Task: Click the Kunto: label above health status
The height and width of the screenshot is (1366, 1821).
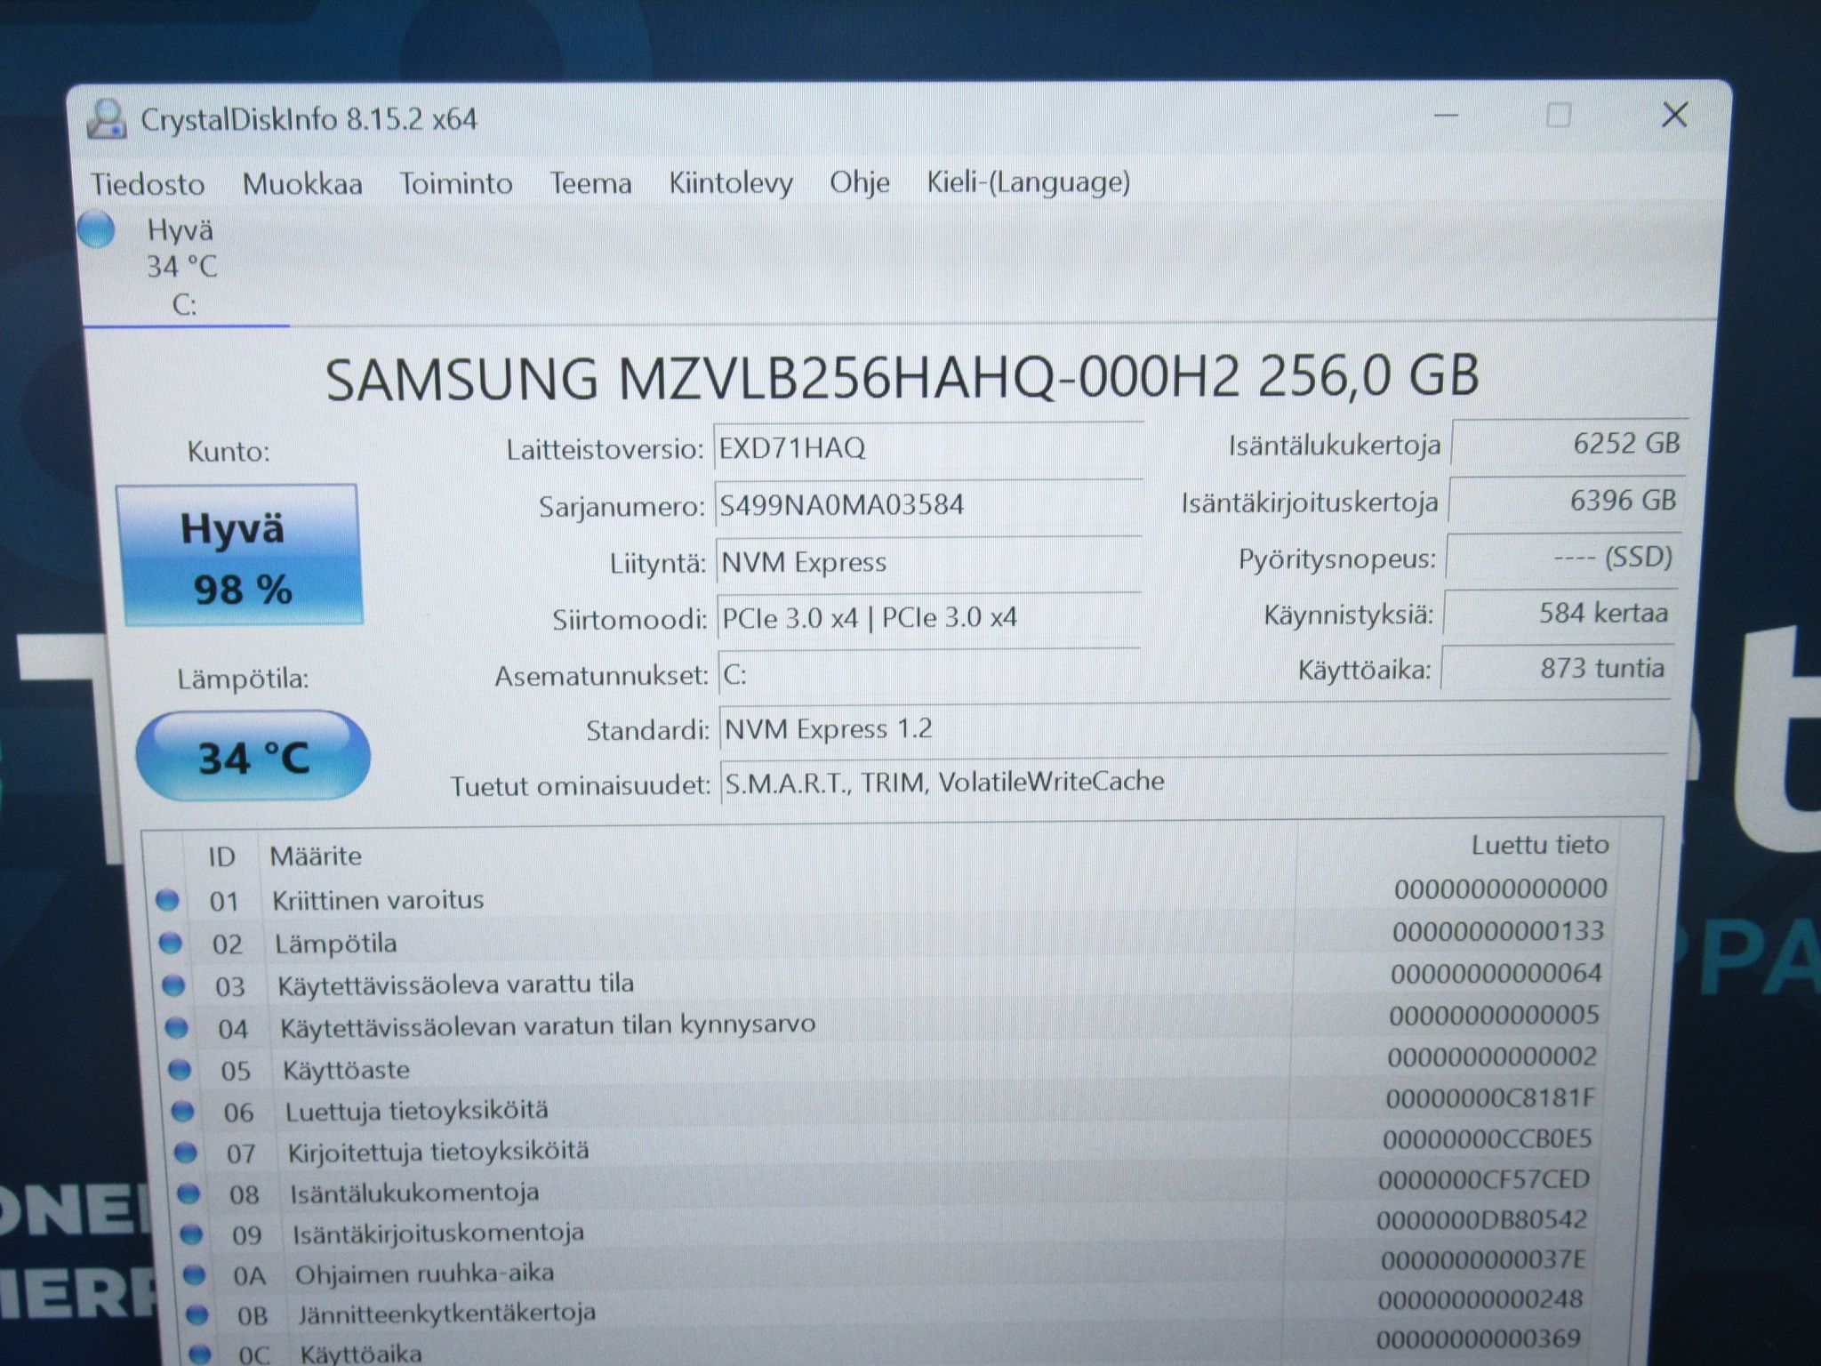Action: tap(229, 452)
